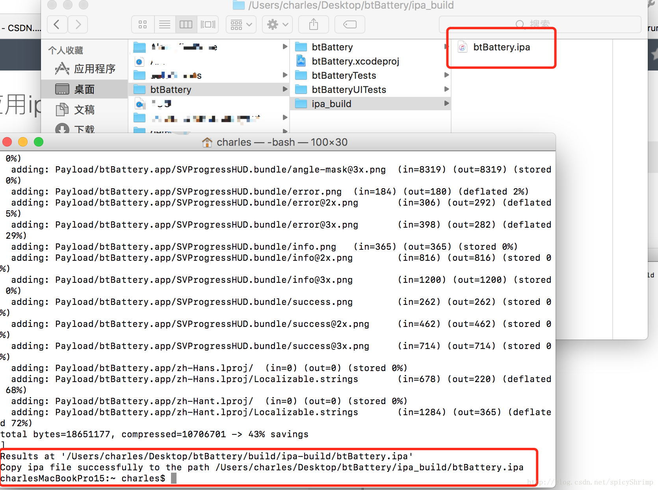Open 下载 in Finder sidebar

coord(84,129)
